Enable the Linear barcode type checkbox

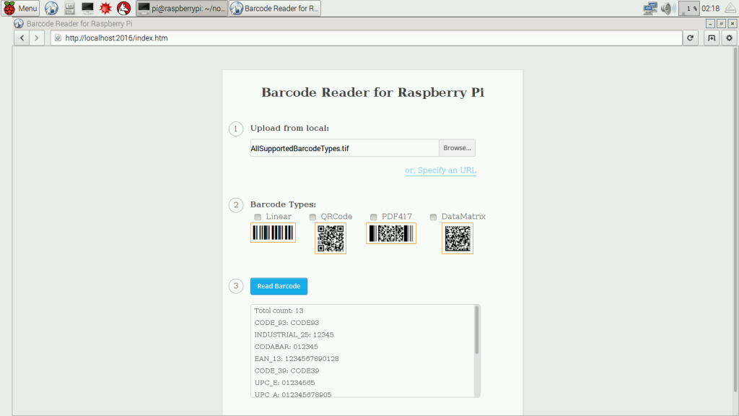tap(258, 217)
